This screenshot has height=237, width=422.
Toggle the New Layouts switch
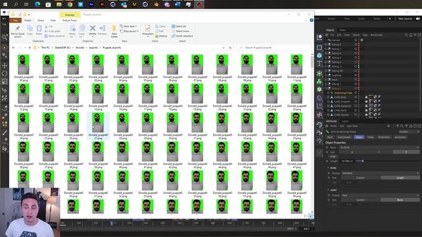(x=418, y=18)
